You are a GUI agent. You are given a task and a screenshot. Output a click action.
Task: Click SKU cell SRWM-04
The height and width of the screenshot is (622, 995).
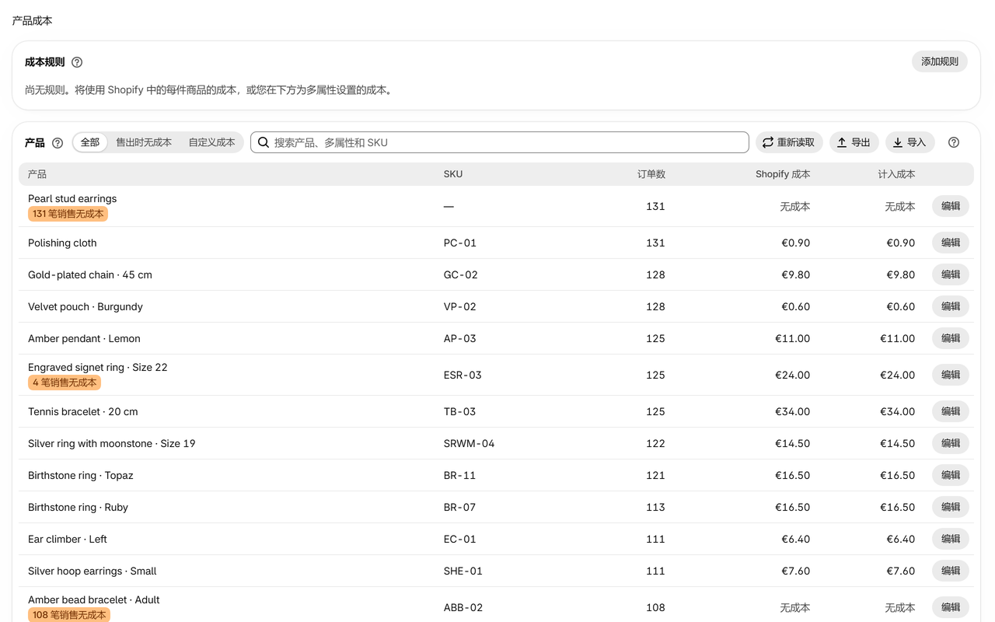coord(469,443)
